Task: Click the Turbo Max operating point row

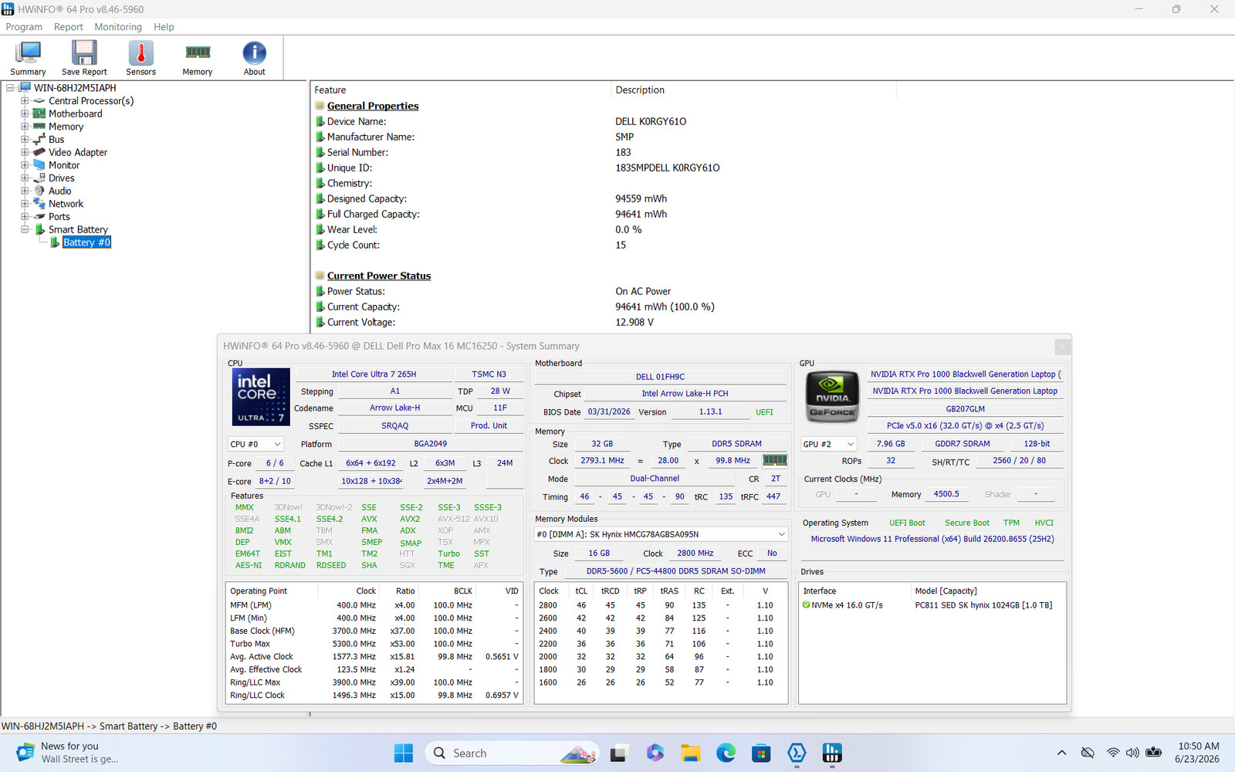Action: click(x=374, y=644)
